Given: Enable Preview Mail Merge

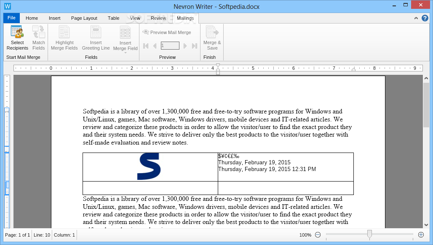Looking at the screenshot, I should pyautogui.click(x=167, y=32).
